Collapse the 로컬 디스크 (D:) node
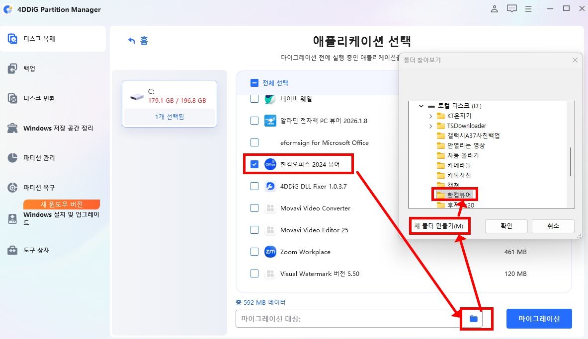This screenshot has width=588, height=339. click(x=421, y=106)
